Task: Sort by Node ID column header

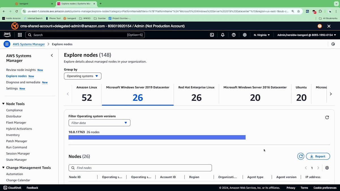Action: point(75,177)
